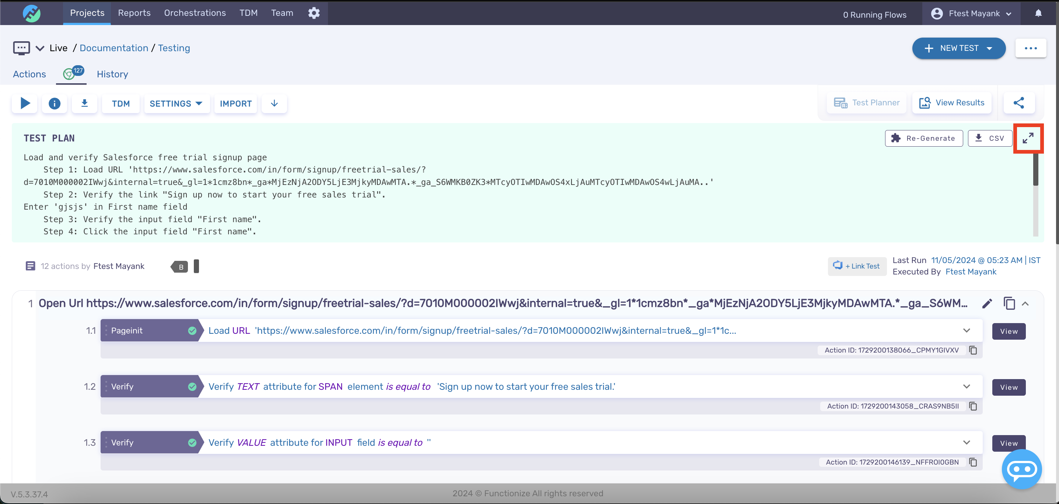Click the Re-Generate button
The width and height of the screenshot is (1059, 504).
924,138
